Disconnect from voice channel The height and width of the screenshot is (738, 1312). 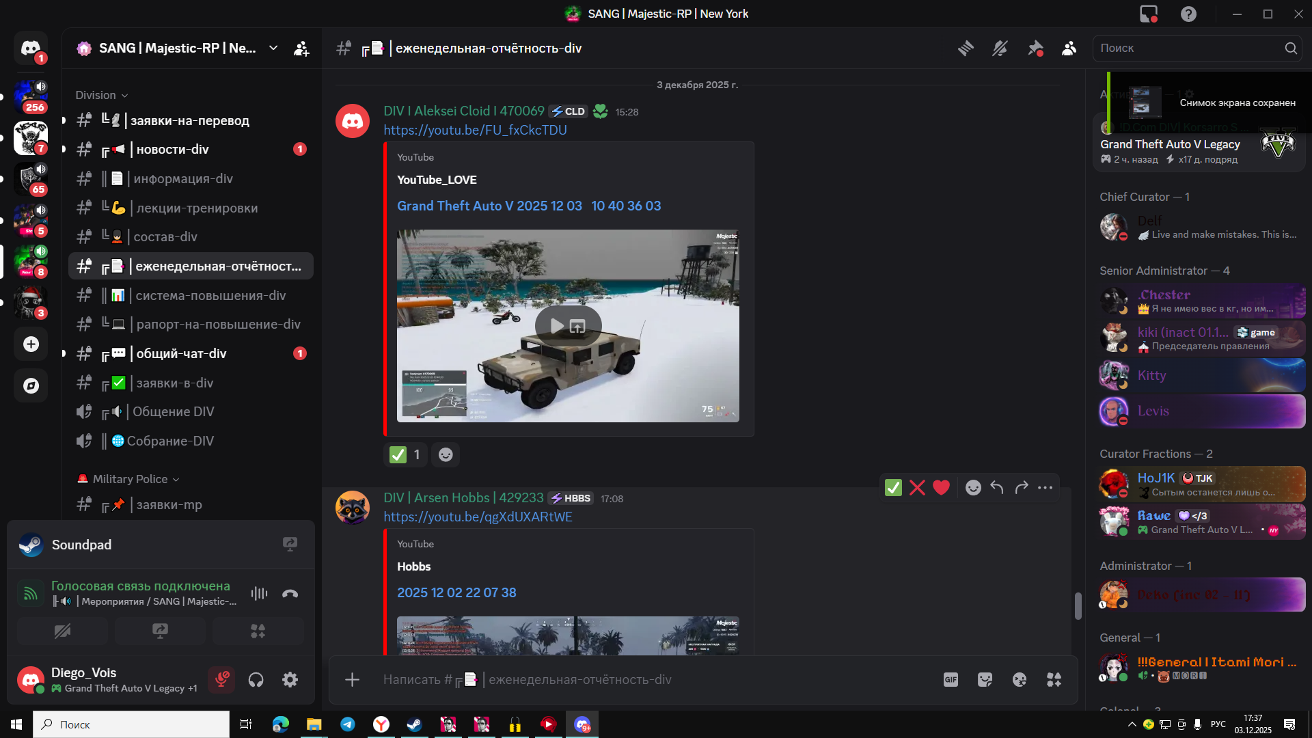290,594
